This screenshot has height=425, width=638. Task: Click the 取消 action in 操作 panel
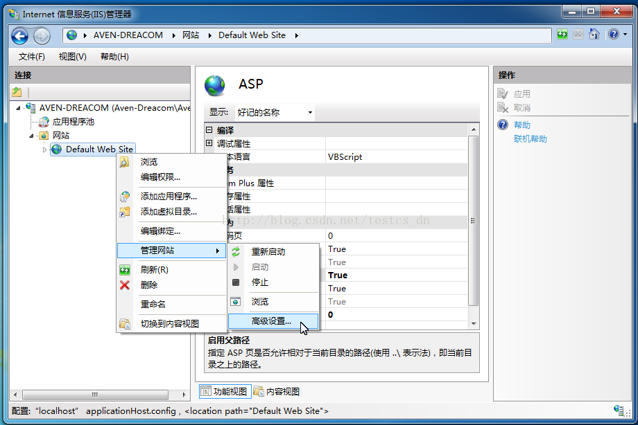click(x=521, y=108)
